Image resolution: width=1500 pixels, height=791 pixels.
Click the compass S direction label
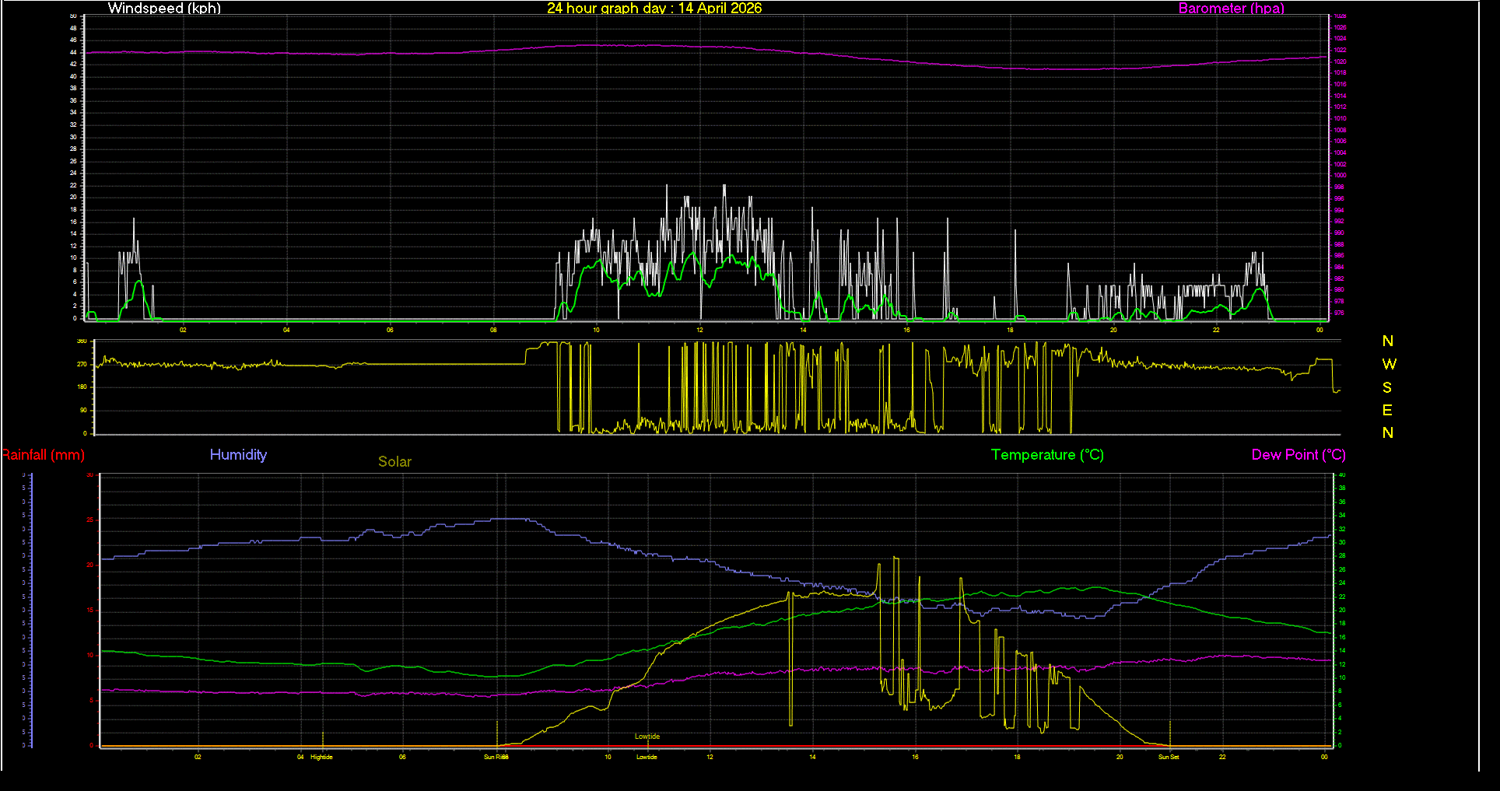(x=1388, y=387)
